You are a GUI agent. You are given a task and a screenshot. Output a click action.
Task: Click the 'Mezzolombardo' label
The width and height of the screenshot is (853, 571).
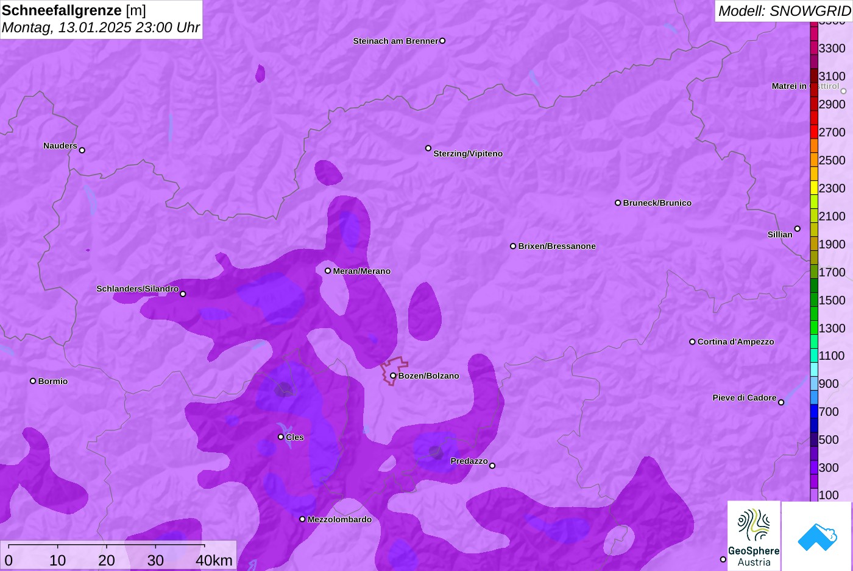[339, 519]
